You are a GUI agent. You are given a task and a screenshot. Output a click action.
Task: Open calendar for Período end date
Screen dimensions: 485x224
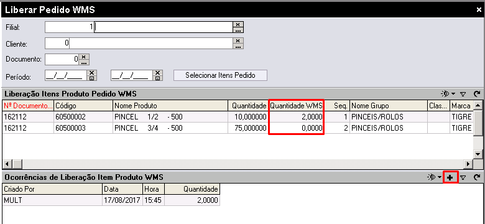pyautogui.click(x=158, y=78)
